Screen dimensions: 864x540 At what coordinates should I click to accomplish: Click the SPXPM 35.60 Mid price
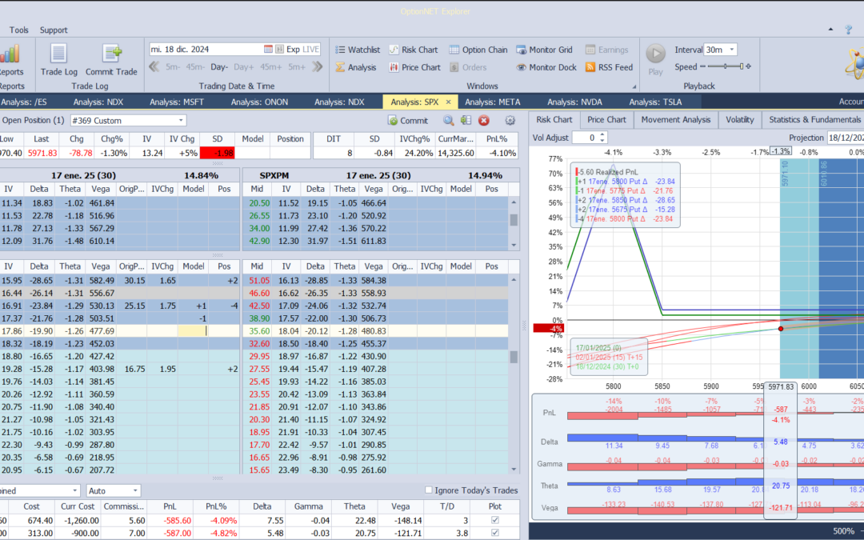tap(259, 331)
